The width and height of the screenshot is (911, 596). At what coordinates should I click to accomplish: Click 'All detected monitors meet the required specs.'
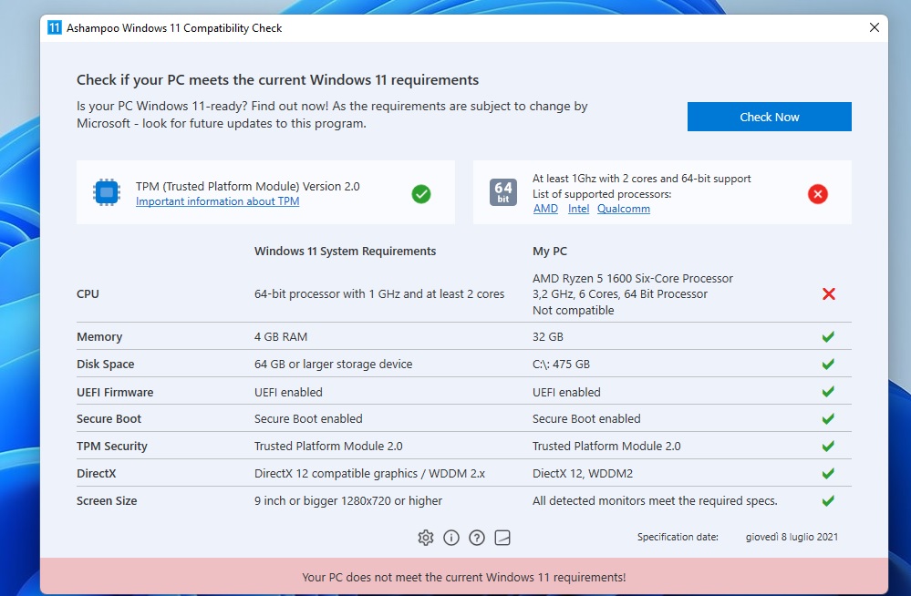click(655, 500)
